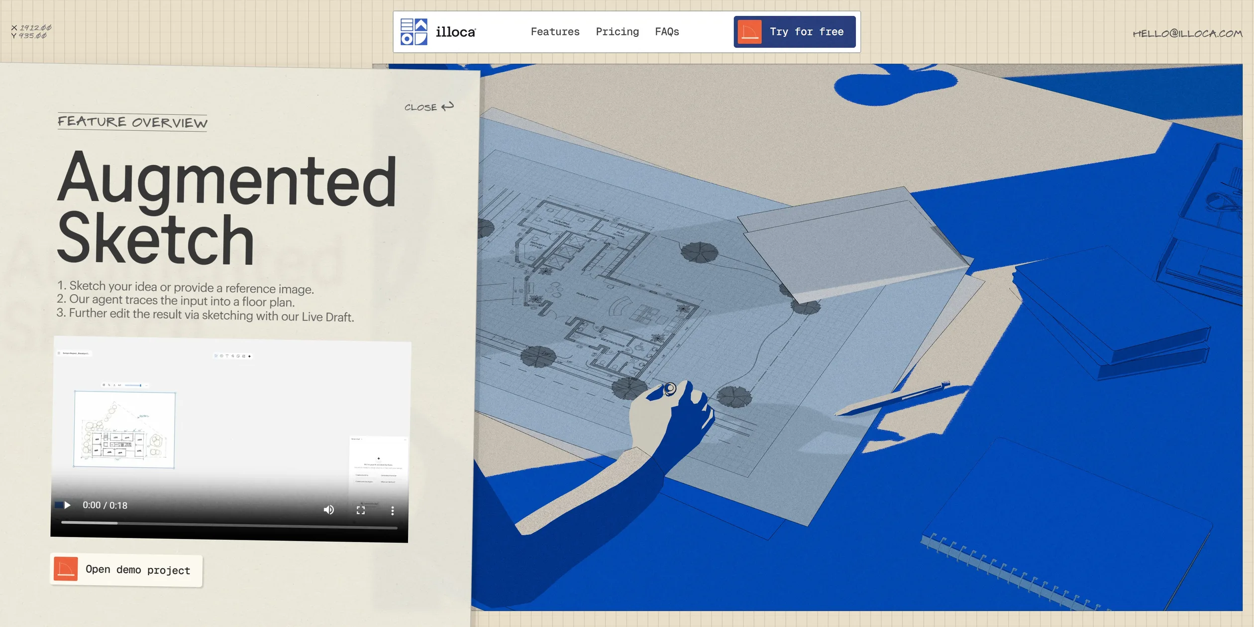The height and width of the screenshot is (627, 1254).
Task: Close the feature overview panel
Action: tap(428, 106)
